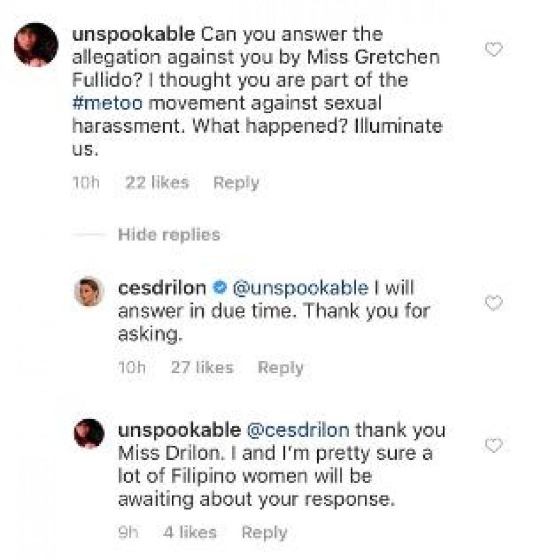The height and width of the screenshot is (559, 542).
Task: Open the #metoo hashtag
Action: point(106,103)
